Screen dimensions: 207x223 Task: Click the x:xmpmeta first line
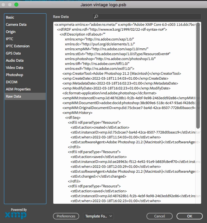point(127,24)
